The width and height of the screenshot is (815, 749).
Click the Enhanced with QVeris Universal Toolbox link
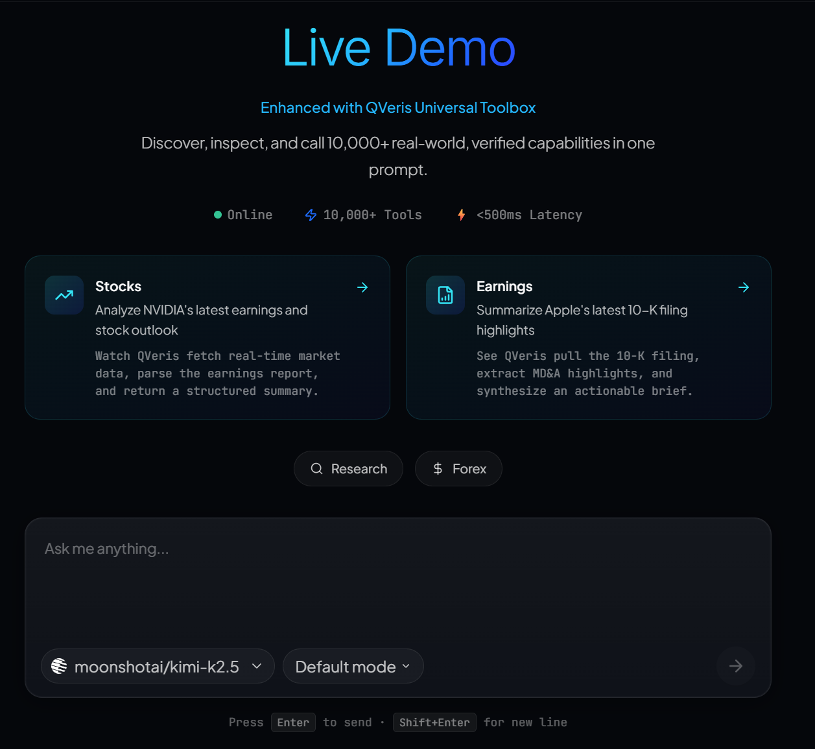tap(397, 108)
